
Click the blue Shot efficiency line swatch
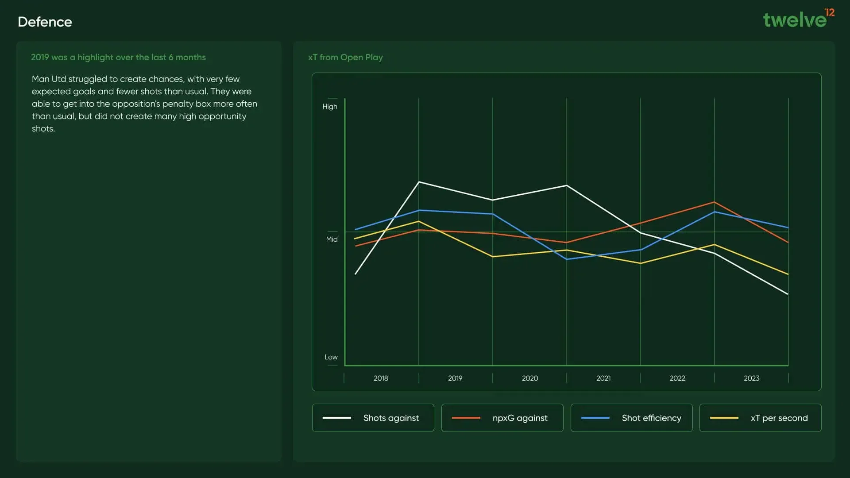tap(595, 418)
